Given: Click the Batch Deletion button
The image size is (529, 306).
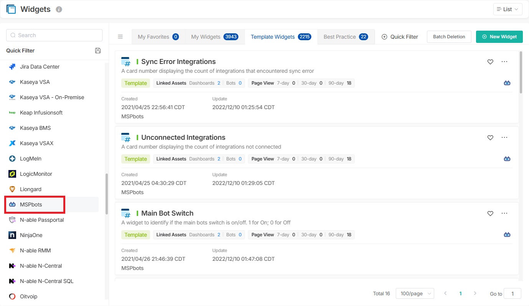Looking at the screenshot, I should (449, 37).
